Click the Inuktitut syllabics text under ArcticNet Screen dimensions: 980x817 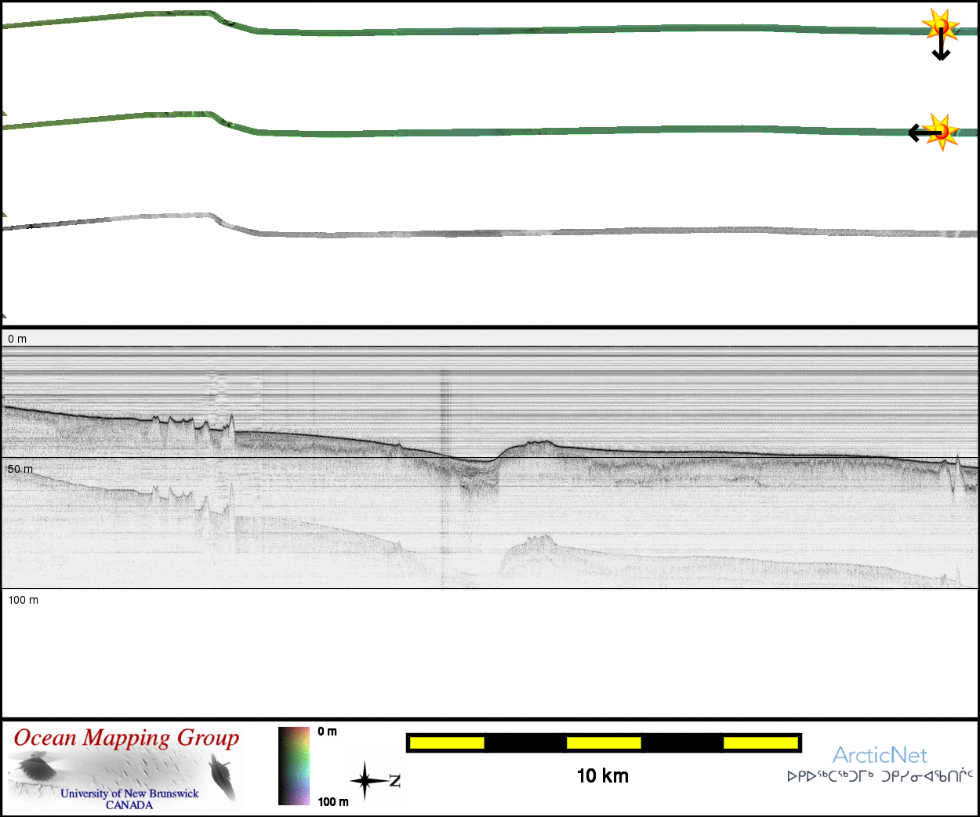[880, 777]
